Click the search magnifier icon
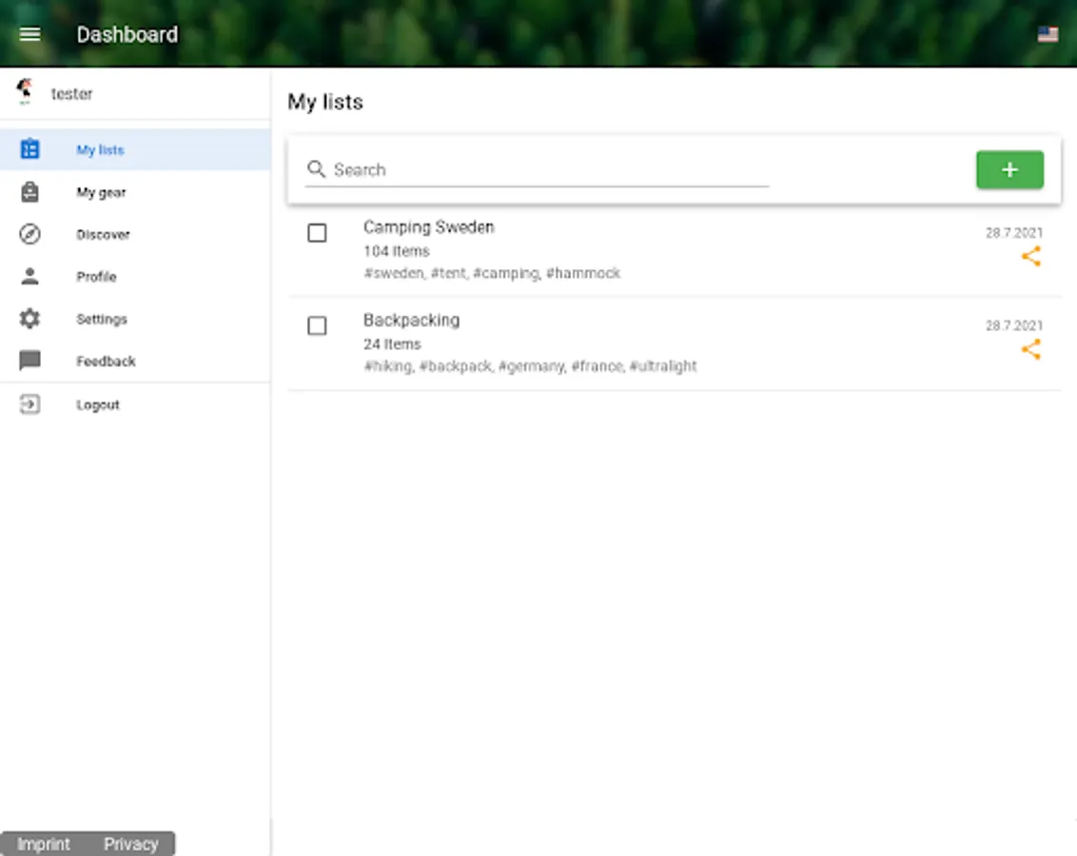The image size is (1077, 856). [x=315, y=168]
